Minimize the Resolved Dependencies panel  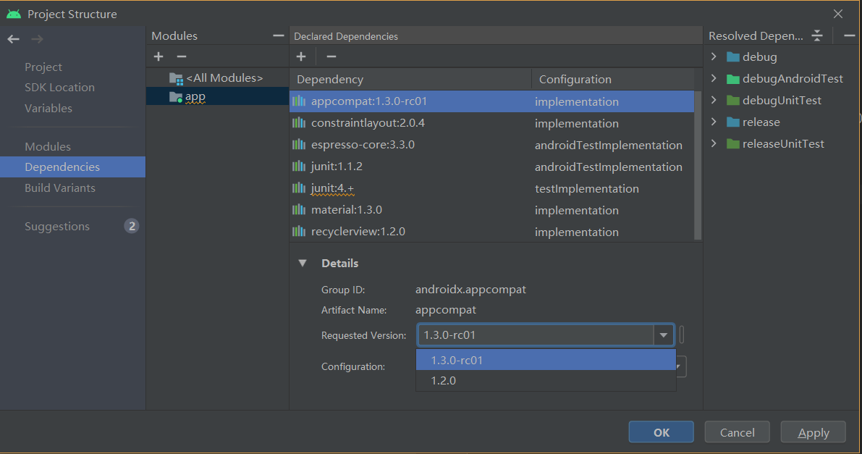click(850, 35)
